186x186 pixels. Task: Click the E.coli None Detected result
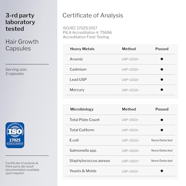coord(162,140)
